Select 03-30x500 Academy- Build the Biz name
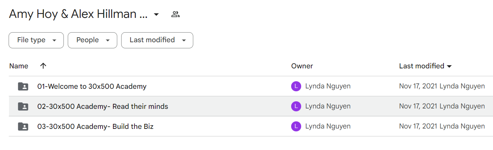493x150 pixels. (x=95, y=126)
